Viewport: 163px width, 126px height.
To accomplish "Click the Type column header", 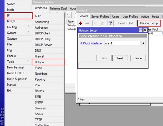I will [71, 21].
